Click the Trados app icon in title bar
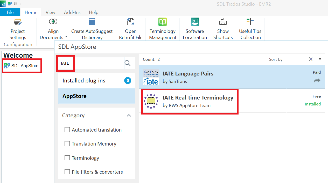The height and width of the screenshot is (183, 328). pos(3,4)
